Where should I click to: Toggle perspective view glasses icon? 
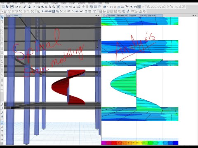click(79, 7)
